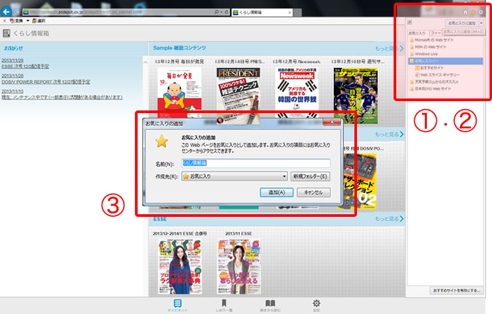The image size is (492, 314).
Task: Click the 変換 toolbar icon
Action: [x=17, y=21]
